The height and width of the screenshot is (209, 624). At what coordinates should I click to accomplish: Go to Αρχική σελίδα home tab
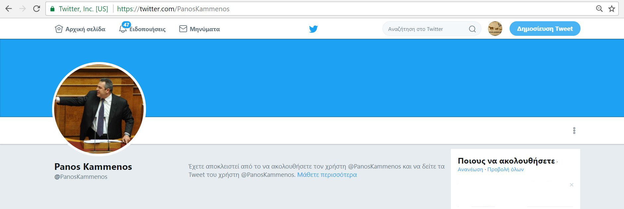pos(80,29)
